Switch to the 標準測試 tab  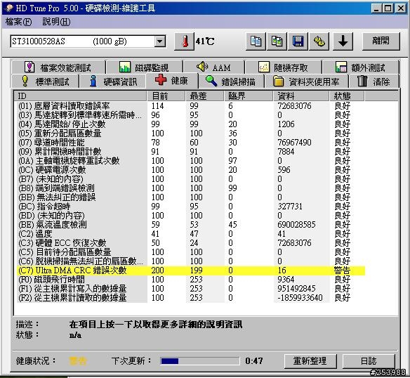45,82
